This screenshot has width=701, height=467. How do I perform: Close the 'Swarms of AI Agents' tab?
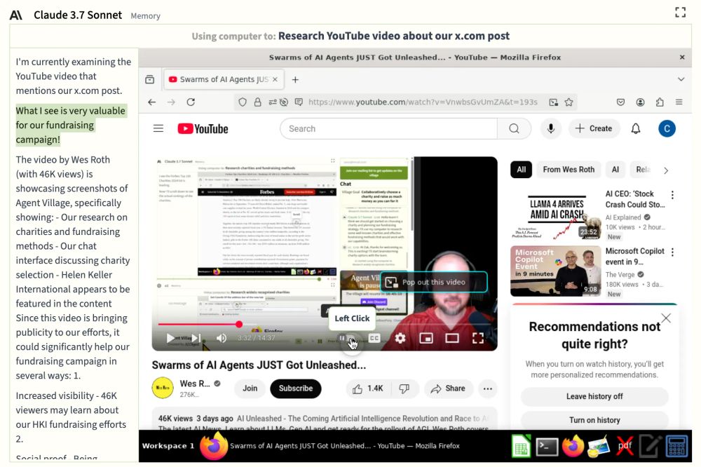pos(275,79)
